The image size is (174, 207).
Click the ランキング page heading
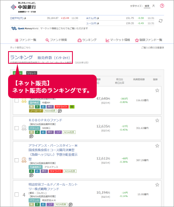pos(21,57)
